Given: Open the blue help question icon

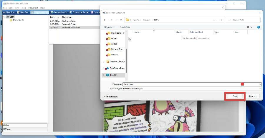Looking at the screenshot, I should click(259, 27).
